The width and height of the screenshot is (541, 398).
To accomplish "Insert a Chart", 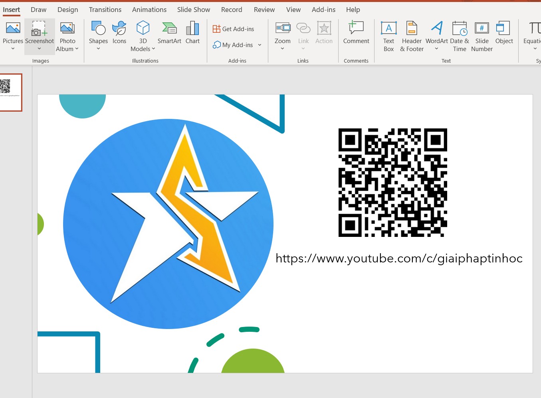I will point(192,33).
